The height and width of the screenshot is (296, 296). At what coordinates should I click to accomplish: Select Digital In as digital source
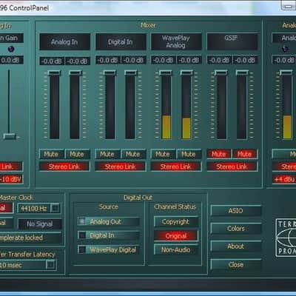109,235
